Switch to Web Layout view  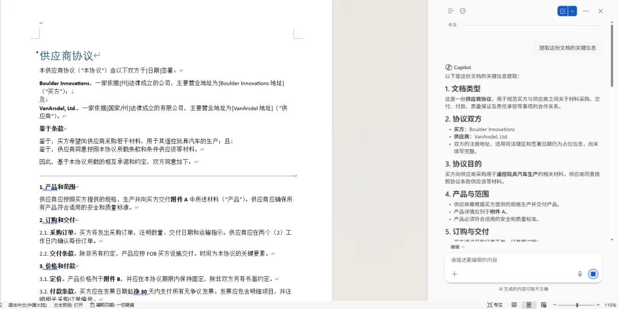tap(543, 305)
